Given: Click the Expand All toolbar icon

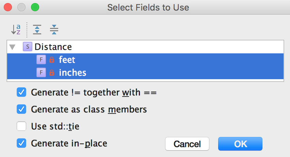Looking at the screenshot, I should (x=37, y=30).
